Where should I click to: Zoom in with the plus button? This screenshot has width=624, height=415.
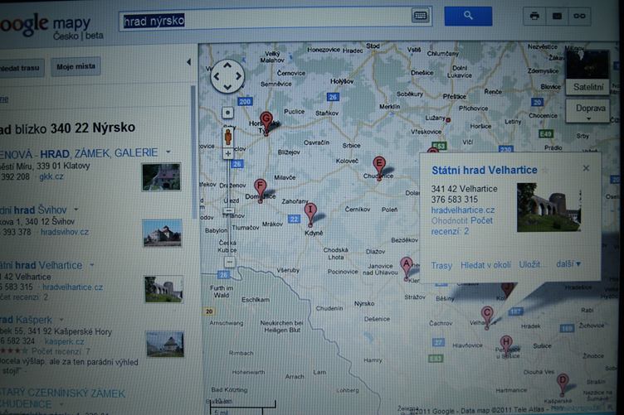tap(228, 153)
